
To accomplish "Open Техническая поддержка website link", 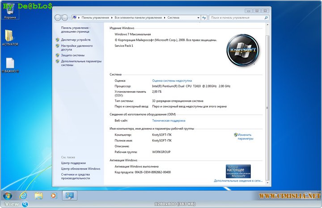I will (169, 121).
